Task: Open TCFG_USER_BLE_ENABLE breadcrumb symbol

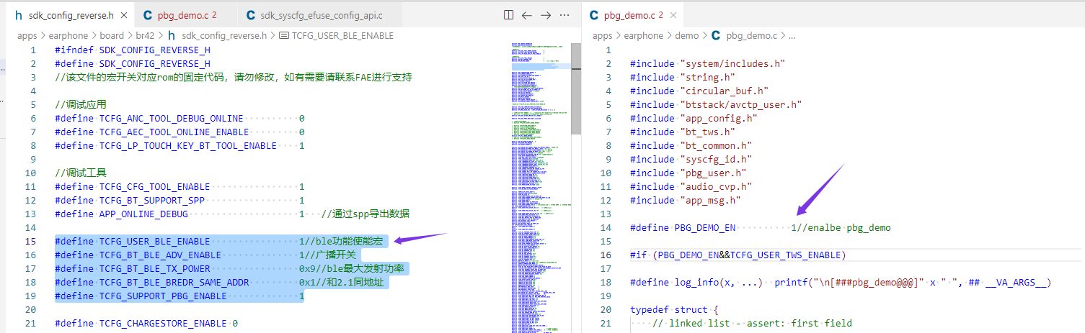Action: pos(342,35)
